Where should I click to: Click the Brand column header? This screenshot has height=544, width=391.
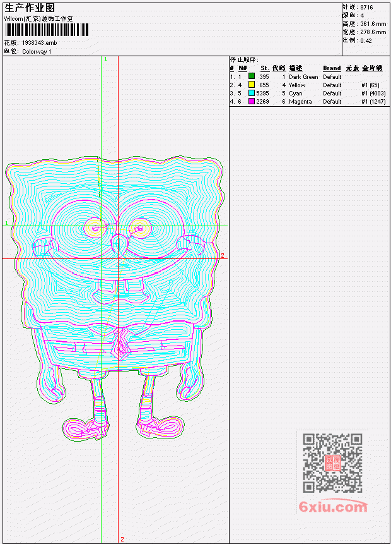(332, 68)
